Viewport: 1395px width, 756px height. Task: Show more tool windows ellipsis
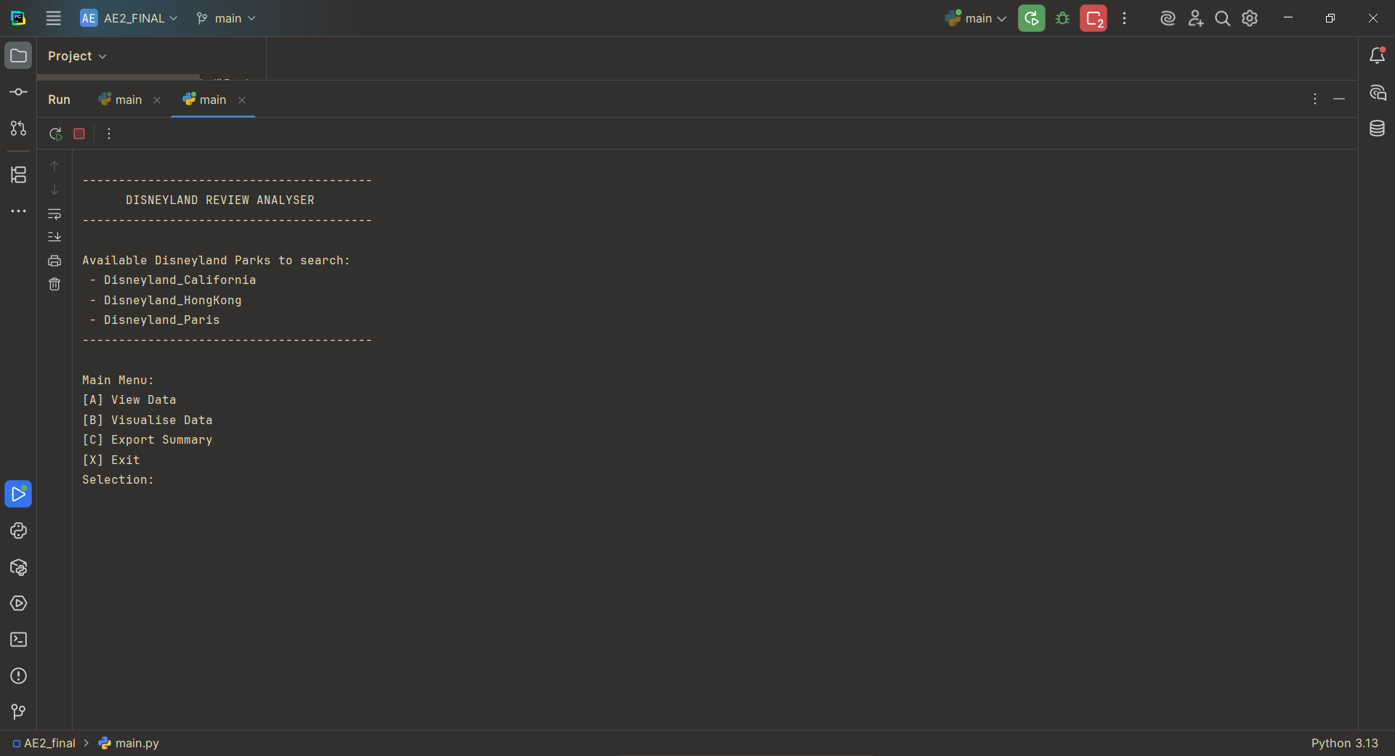click(x=18, y=211)
